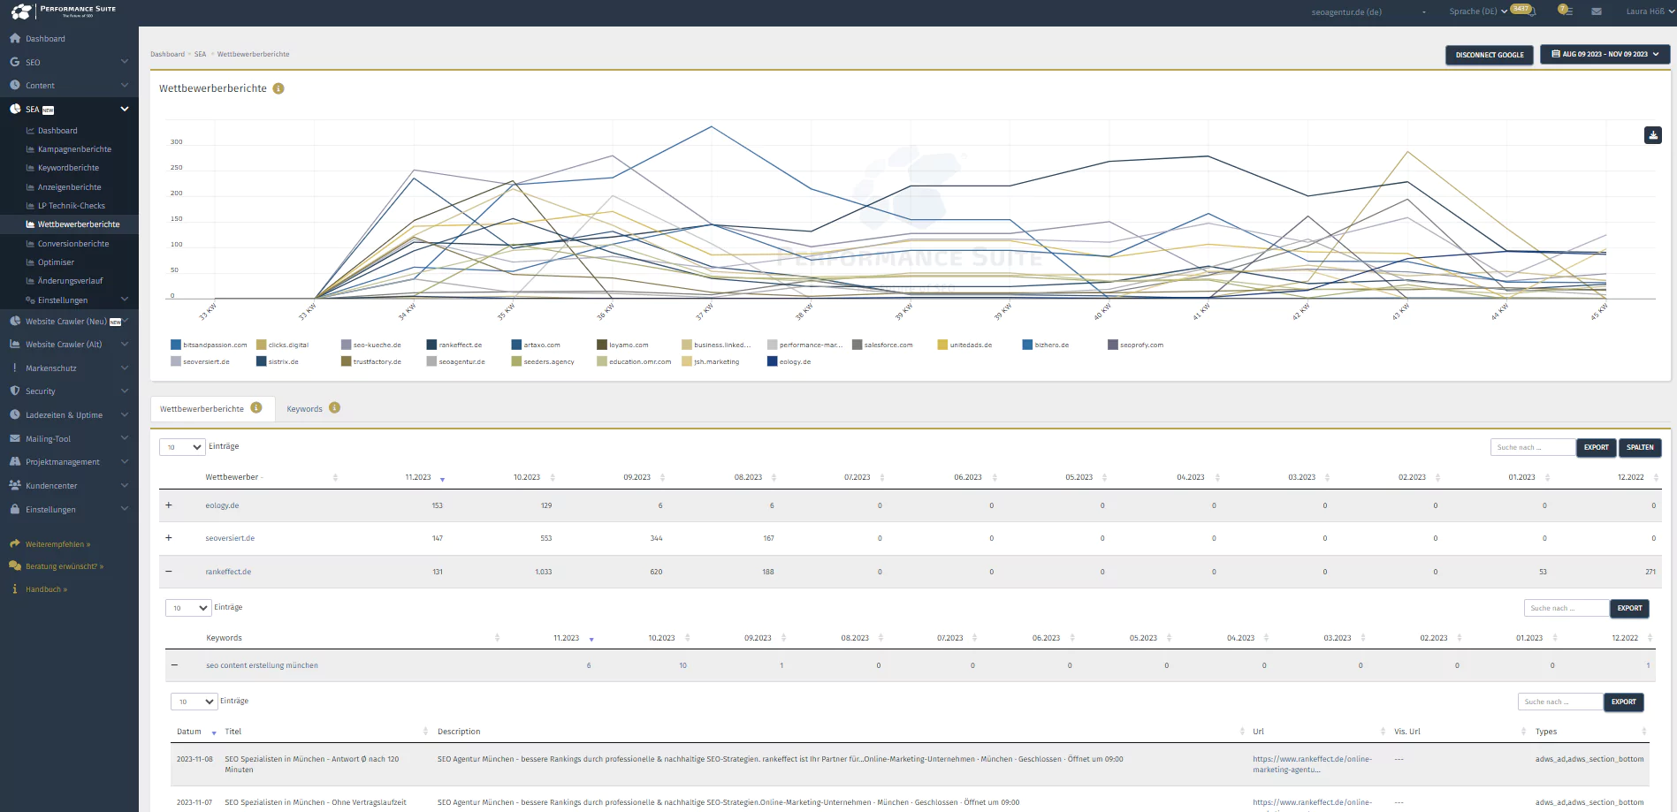Click the Weiterempfehlen share icon
This screenshot has width=1677, height=812.
[15, 544]
